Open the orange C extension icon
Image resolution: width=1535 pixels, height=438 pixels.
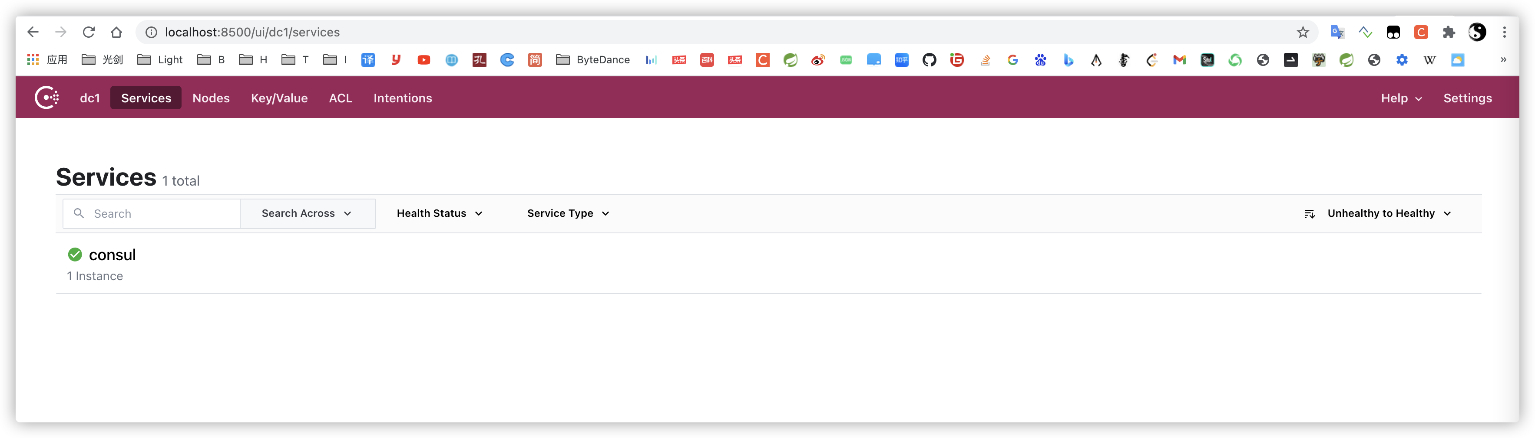(1421, 32)
